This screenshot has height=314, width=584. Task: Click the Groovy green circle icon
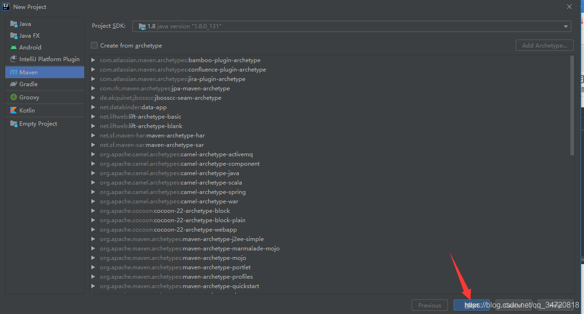[x=13, y=97]
